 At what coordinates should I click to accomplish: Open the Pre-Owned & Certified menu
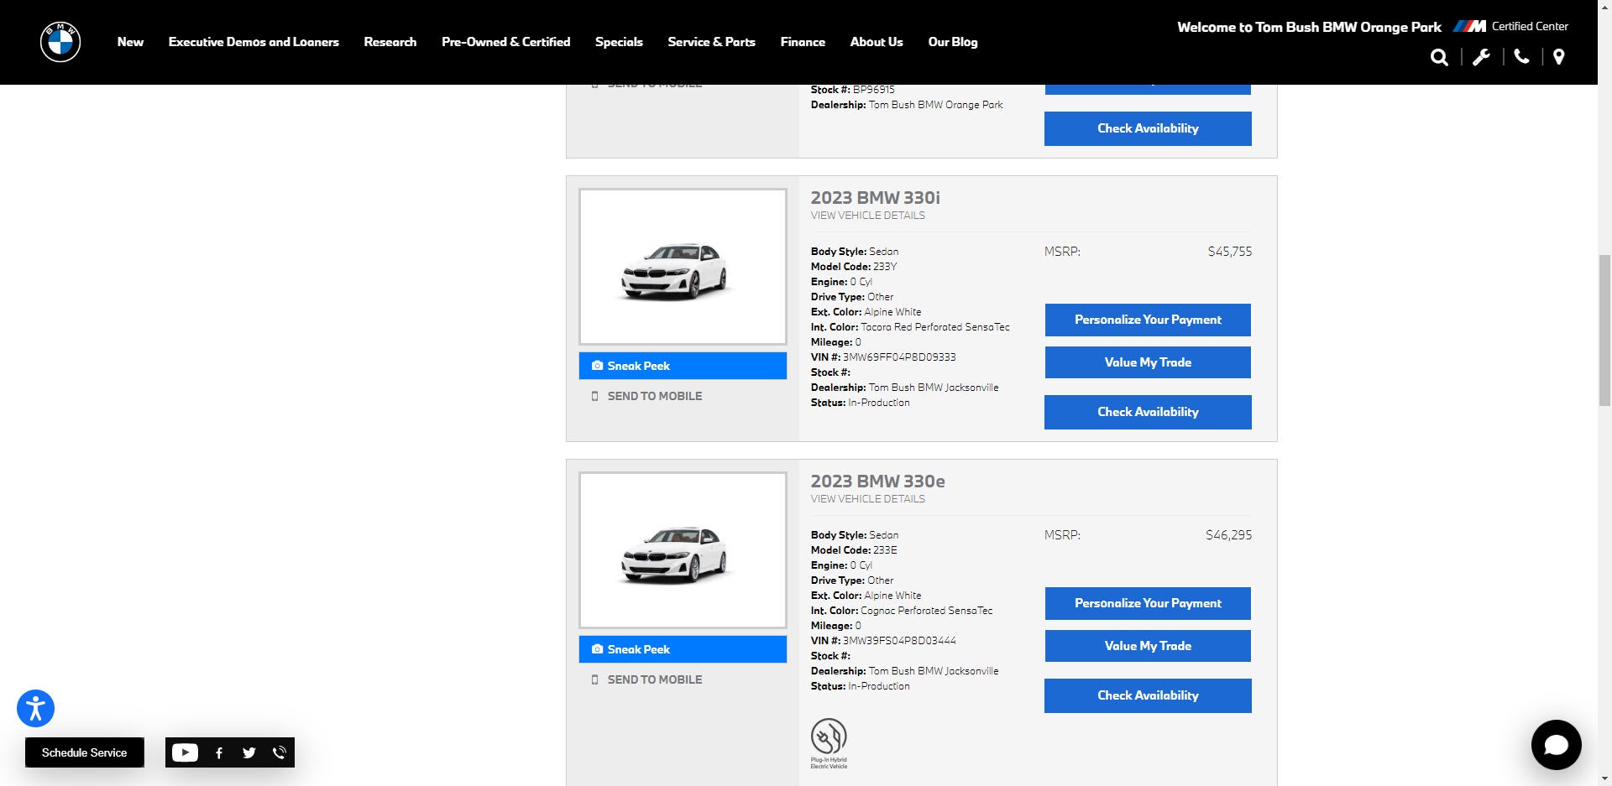pos(505,42)
